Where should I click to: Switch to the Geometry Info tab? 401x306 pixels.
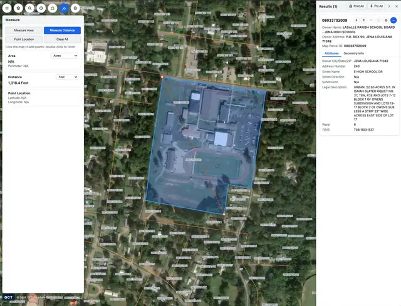coord(353,53)
